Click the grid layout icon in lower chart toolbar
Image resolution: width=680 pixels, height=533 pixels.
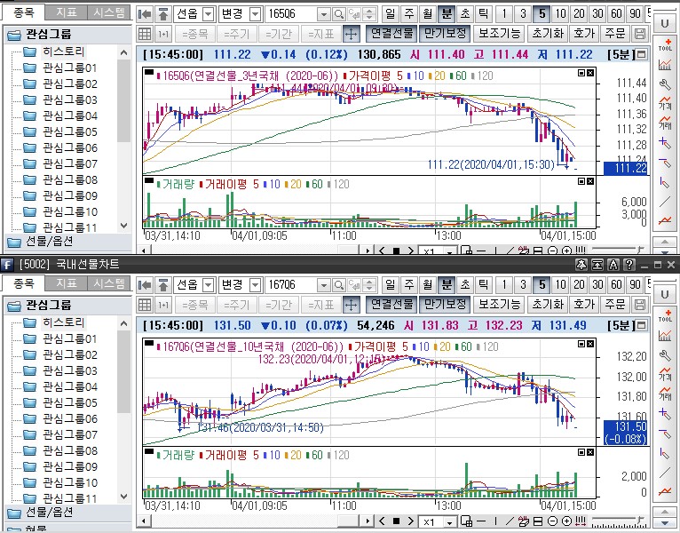[x=146, y=304]
